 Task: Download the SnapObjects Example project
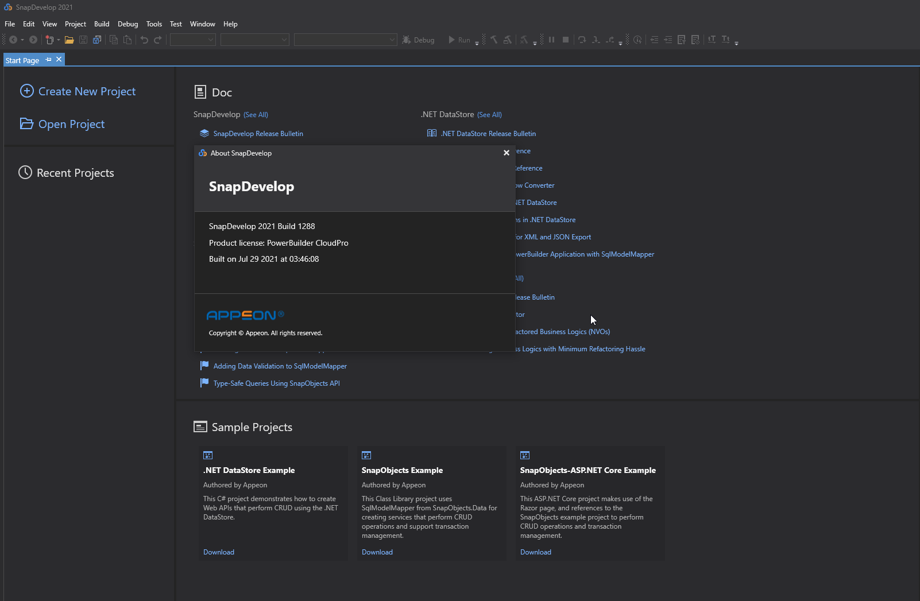pos(377,552)
